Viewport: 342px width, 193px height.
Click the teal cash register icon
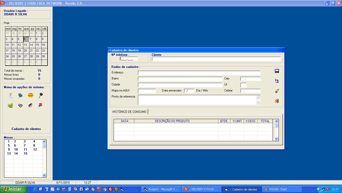pos(20,95)
